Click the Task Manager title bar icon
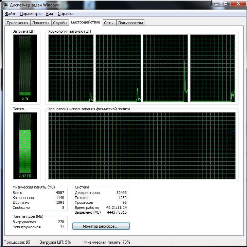Image resolution: width=247 pixels, height=247 pixels. pyautogui.click(x=6, y=5)
